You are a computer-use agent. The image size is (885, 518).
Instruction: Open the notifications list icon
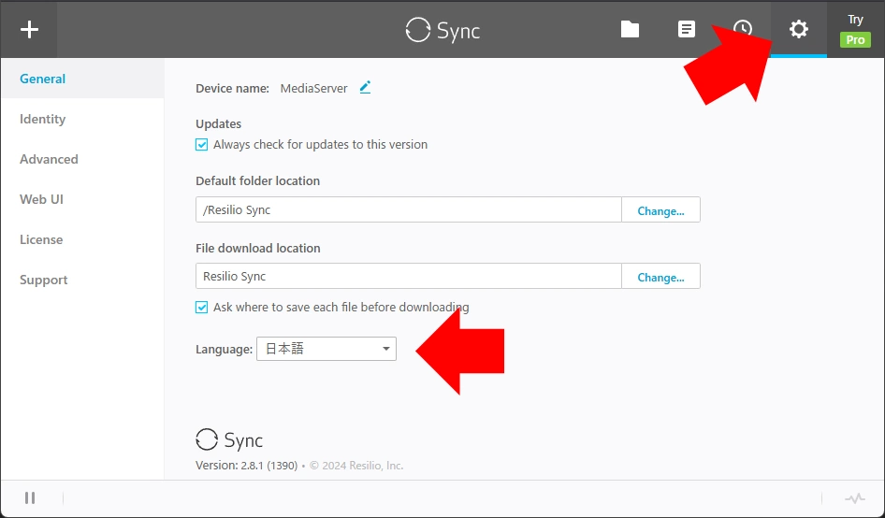tap(687, 29)
